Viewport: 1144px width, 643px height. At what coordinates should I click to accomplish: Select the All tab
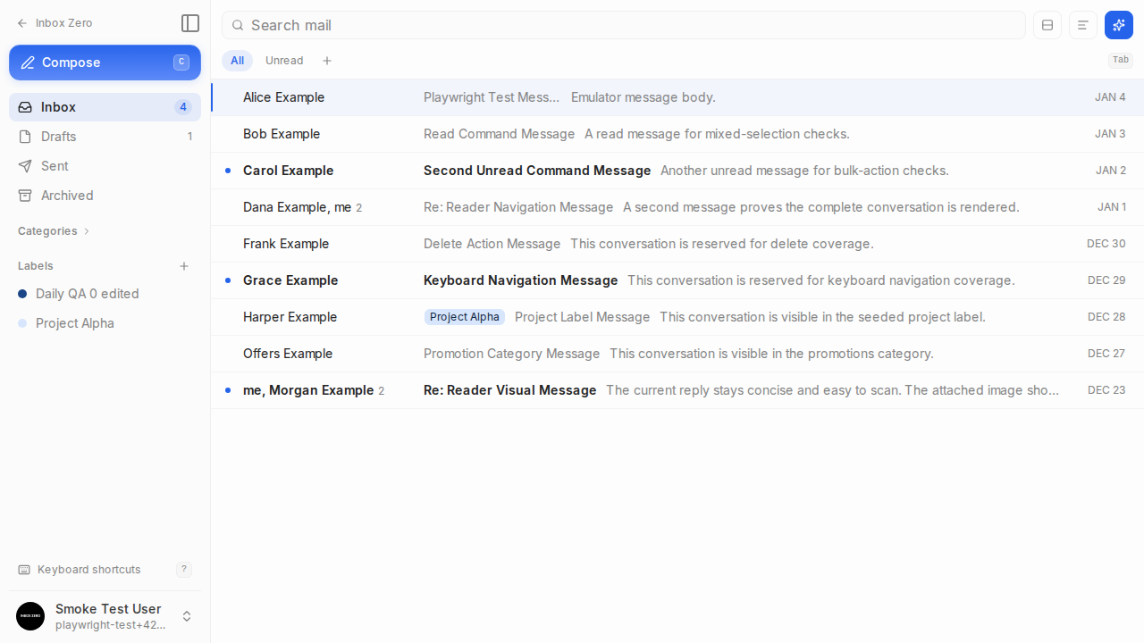[x=237, y=61]
